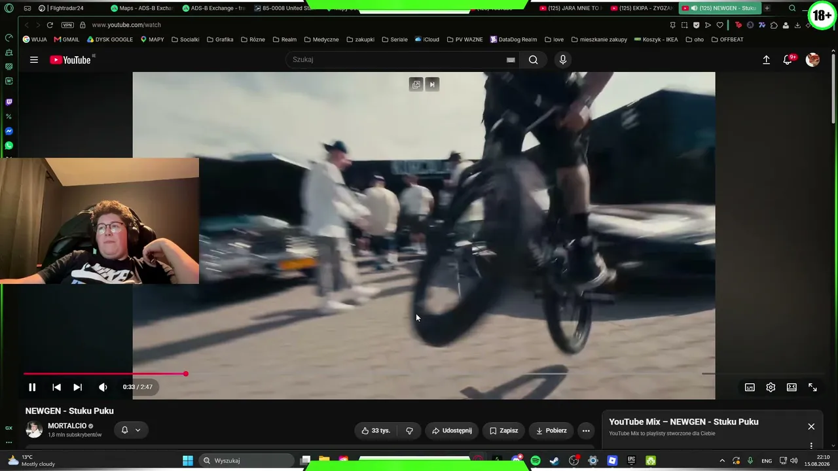This screenshot has width=838, height=471.
Task: Pause the playing video
Action: 32,387
